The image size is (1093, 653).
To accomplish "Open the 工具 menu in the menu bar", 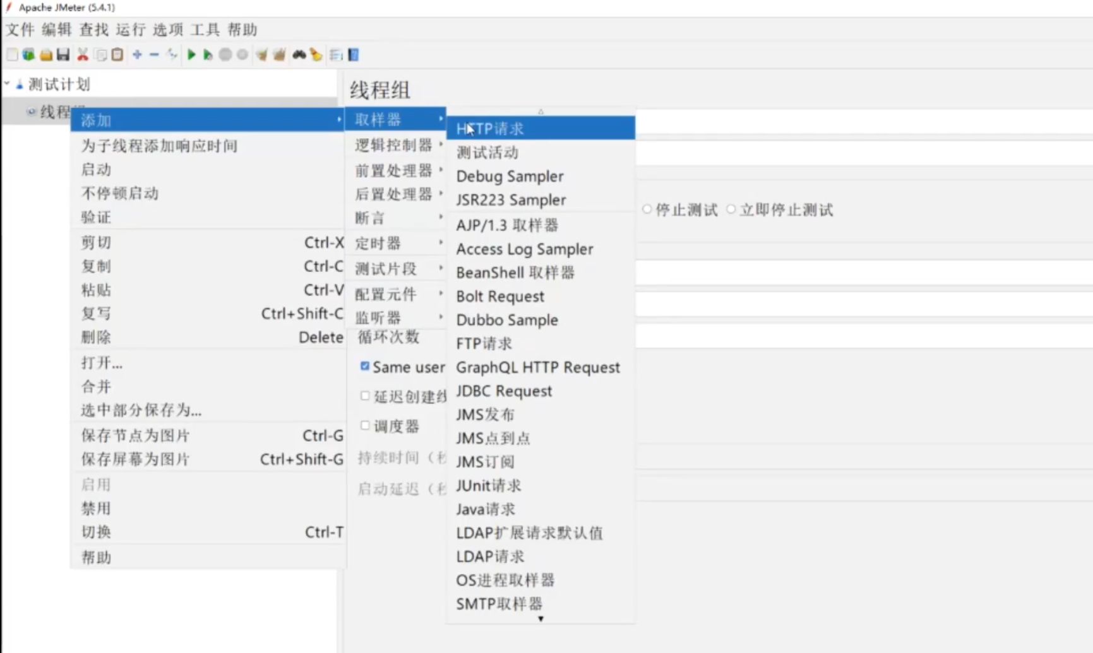I will 205,30.
